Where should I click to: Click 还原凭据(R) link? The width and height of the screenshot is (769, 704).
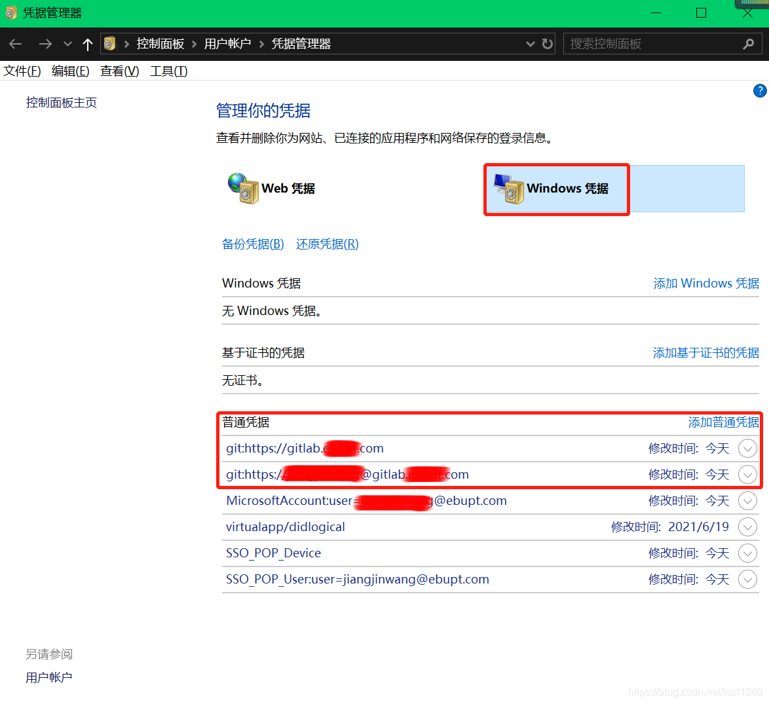point(327,244)
